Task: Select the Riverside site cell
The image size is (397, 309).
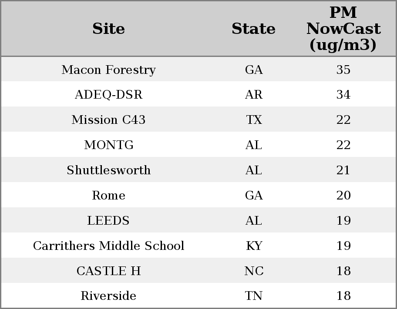Action: pos(108,296)
